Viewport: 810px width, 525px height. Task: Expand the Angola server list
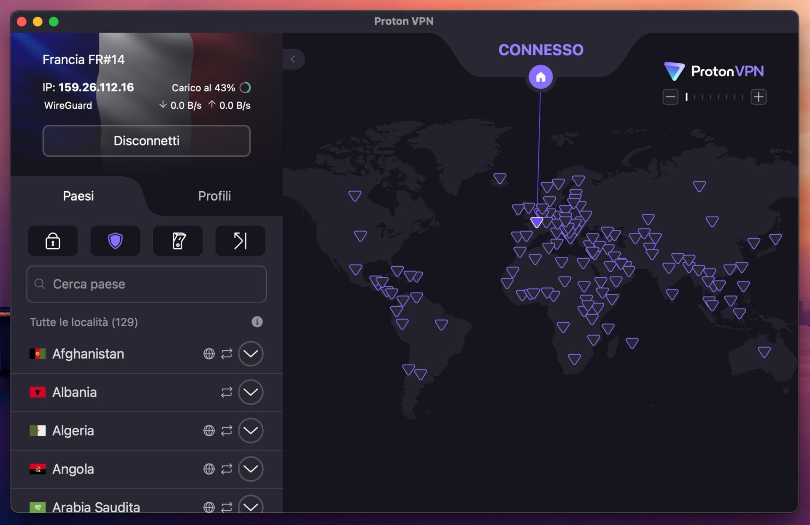click(x=251, y=469)
